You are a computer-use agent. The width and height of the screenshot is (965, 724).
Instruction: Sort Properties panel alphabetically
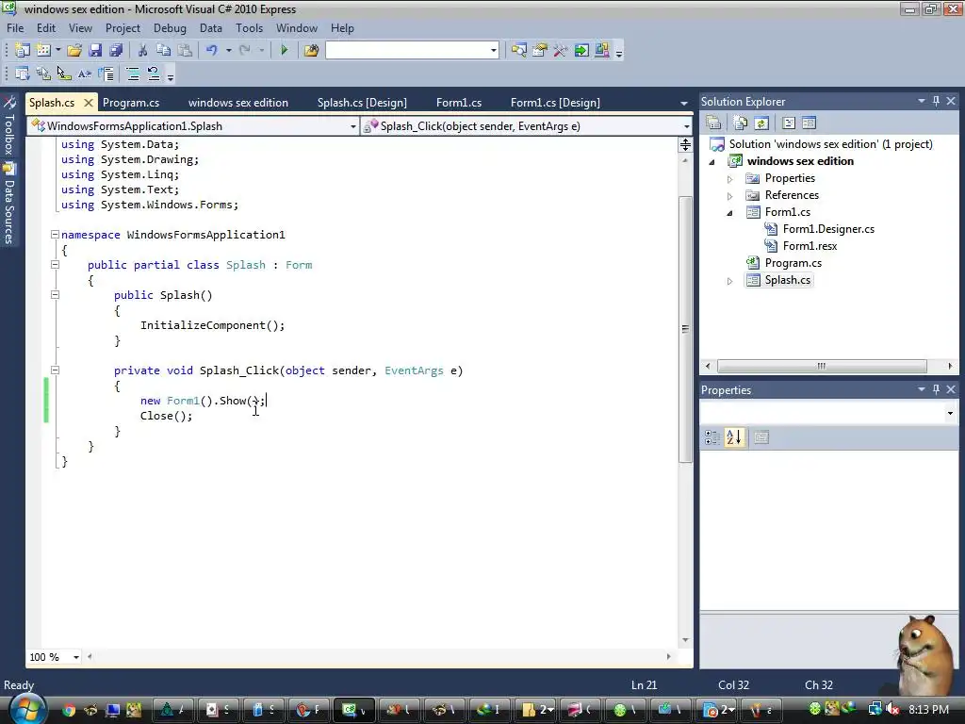(x=734, y=437)
